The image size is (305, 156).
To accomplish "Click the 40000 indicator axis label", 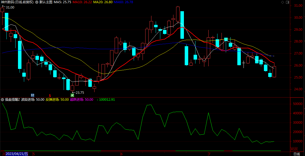I will click(x=297, y=114).
